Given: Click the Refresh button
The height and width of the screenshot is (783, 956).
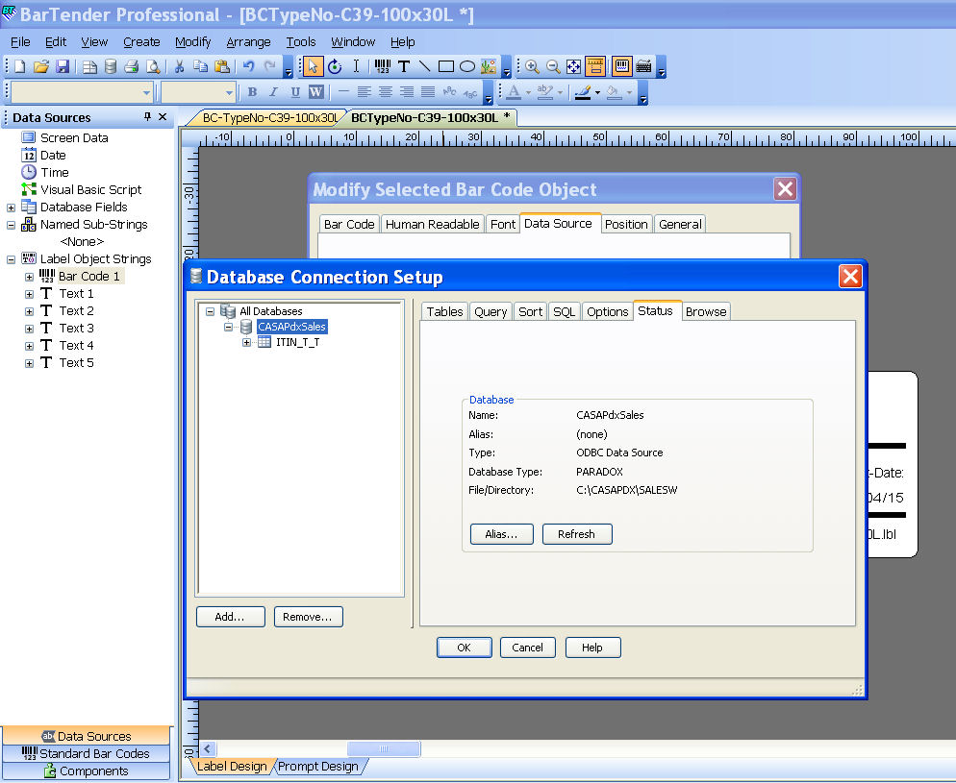Looking at the screenshot, I should click(577, 534).
